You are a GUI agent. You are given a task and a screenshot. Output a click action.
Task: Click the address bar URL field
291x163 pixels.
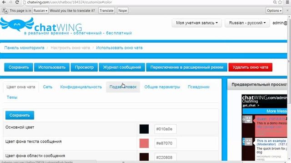pyautogui.click(x=146, y=2)
